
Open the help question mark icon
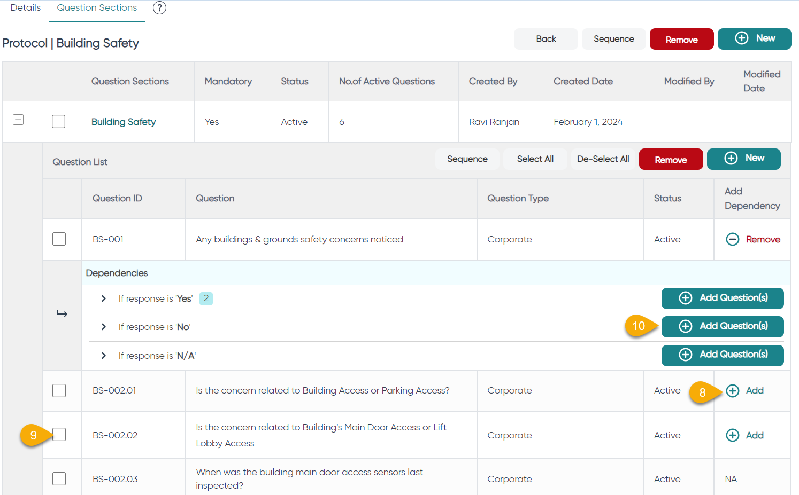pos(159,7)
